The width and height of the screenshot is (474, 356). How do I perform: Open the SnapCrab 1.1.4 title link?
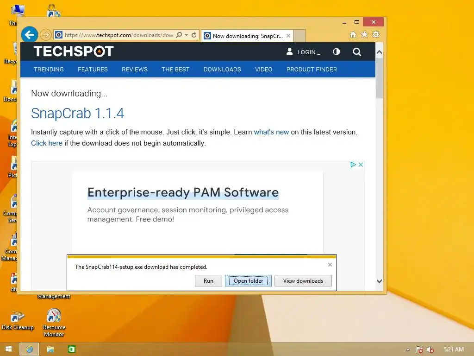coord(78,114)
